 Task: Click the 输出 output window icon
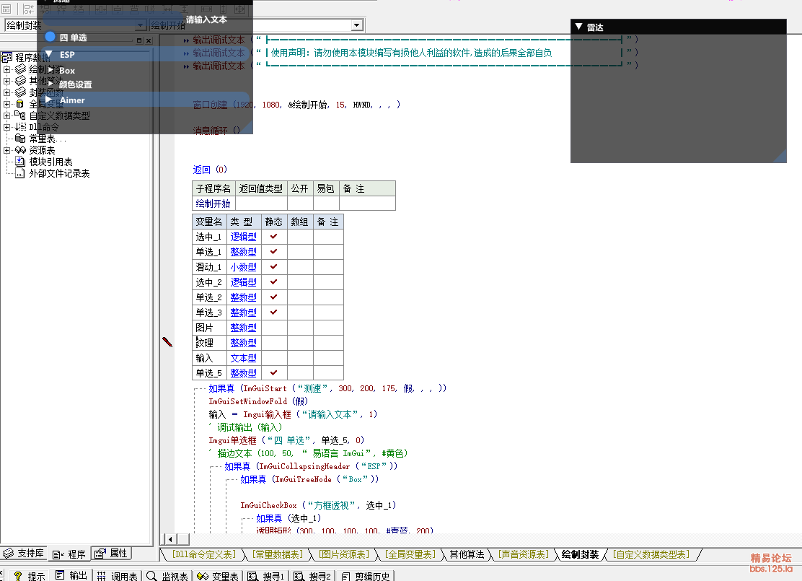pos(60,575)
